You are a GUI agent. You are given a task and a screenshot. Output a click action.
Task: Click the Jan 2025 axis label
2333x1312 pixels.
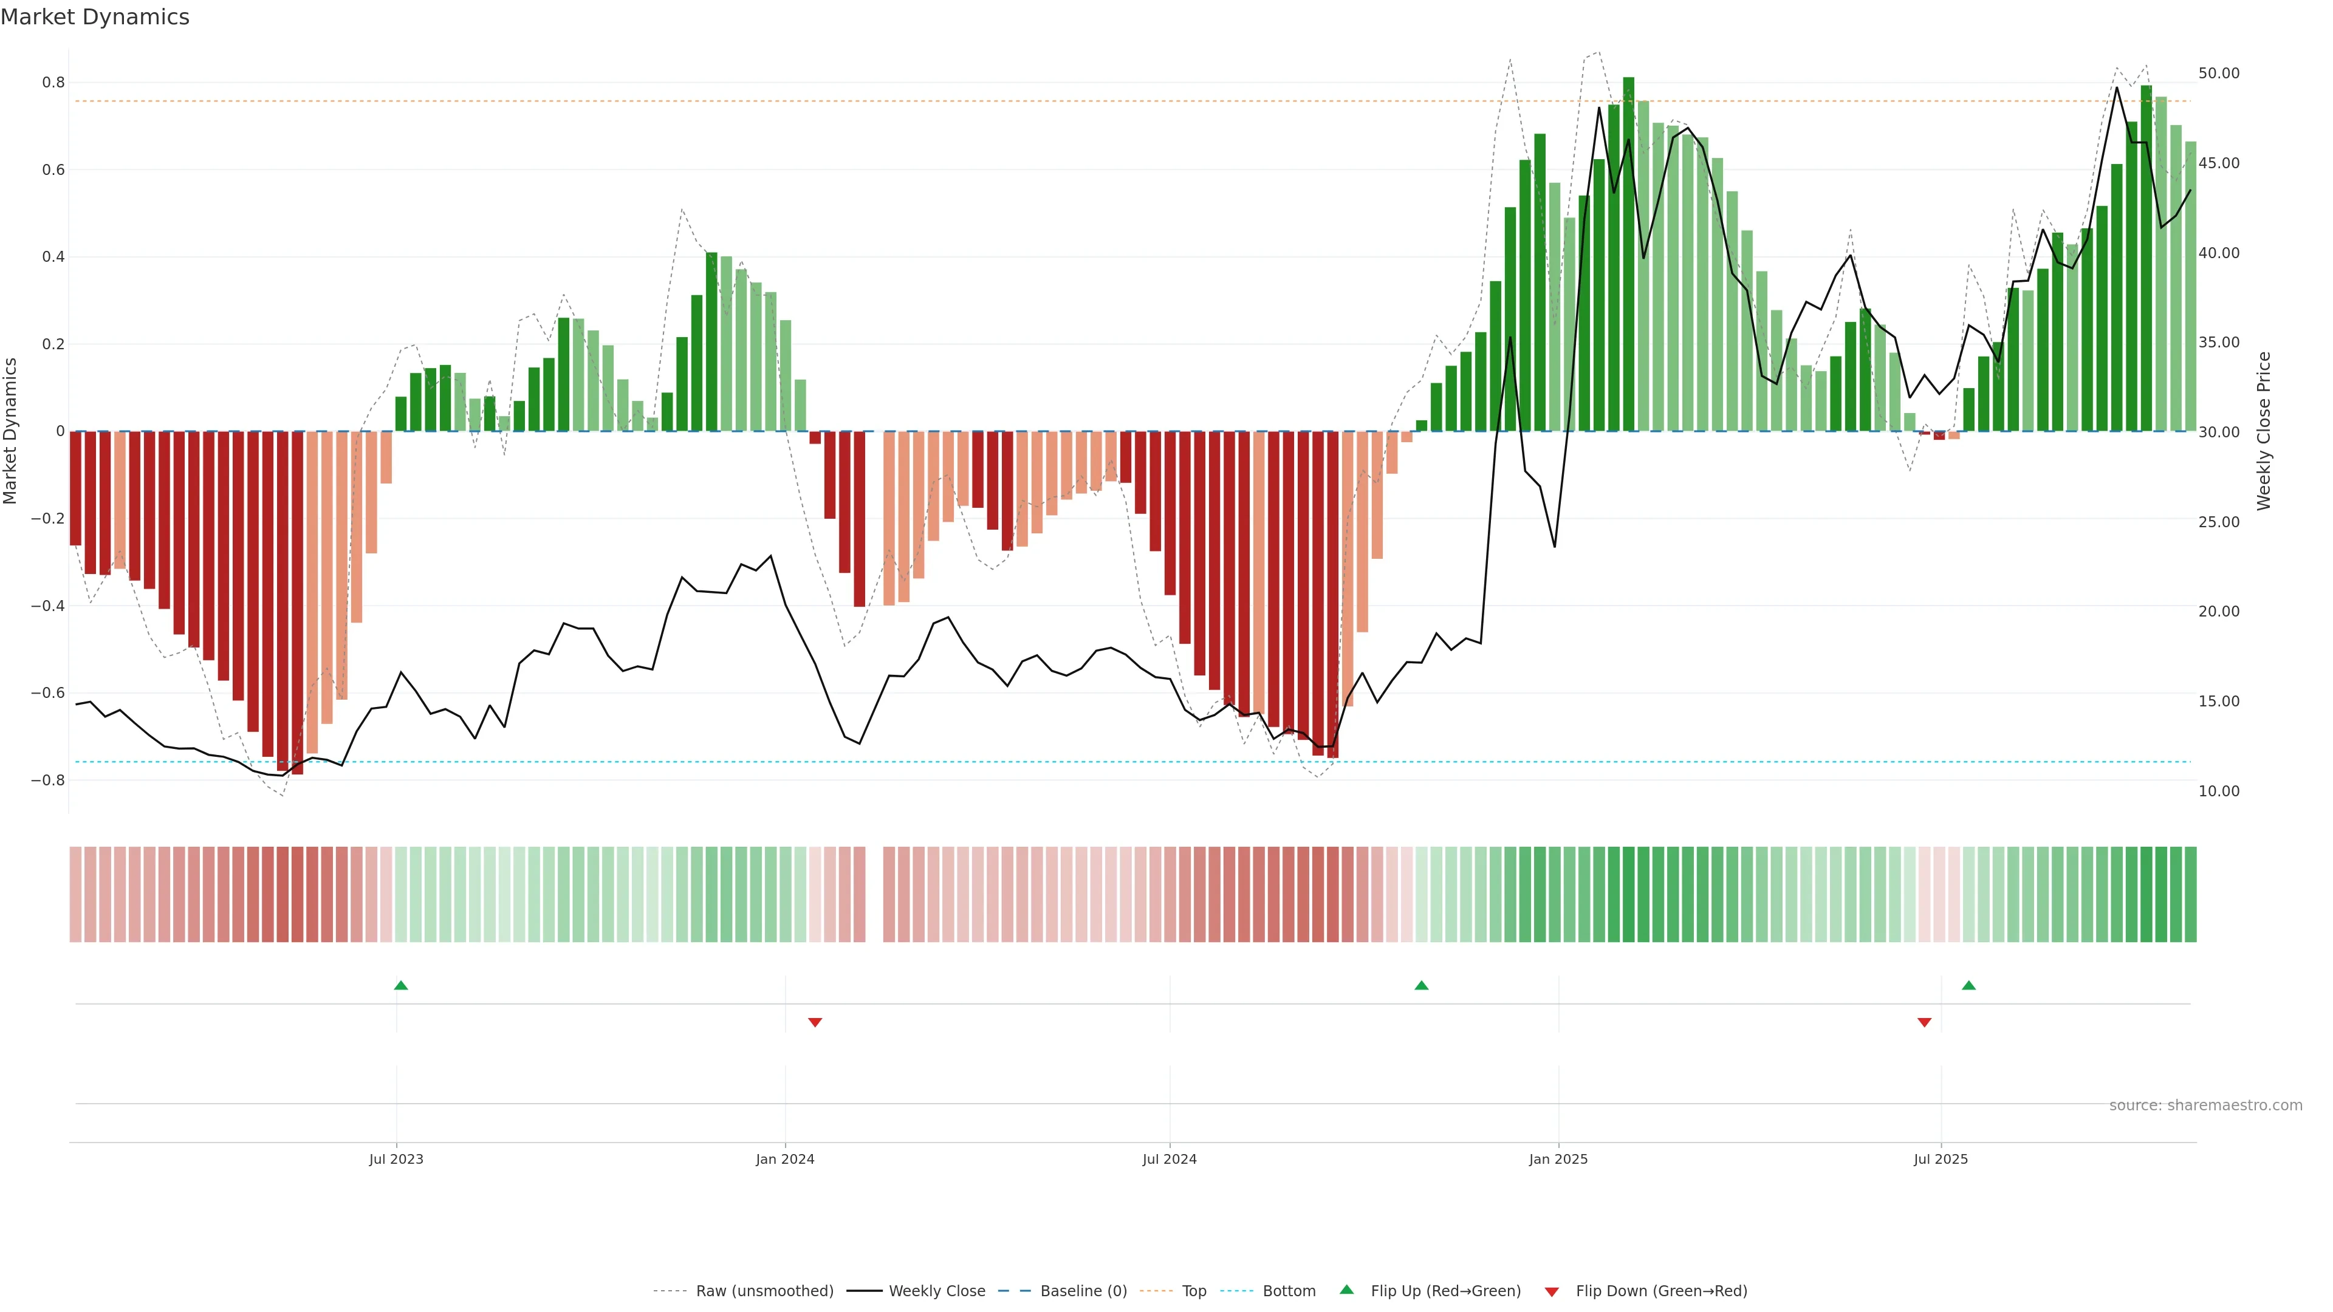click(x=1558, y=1159)
